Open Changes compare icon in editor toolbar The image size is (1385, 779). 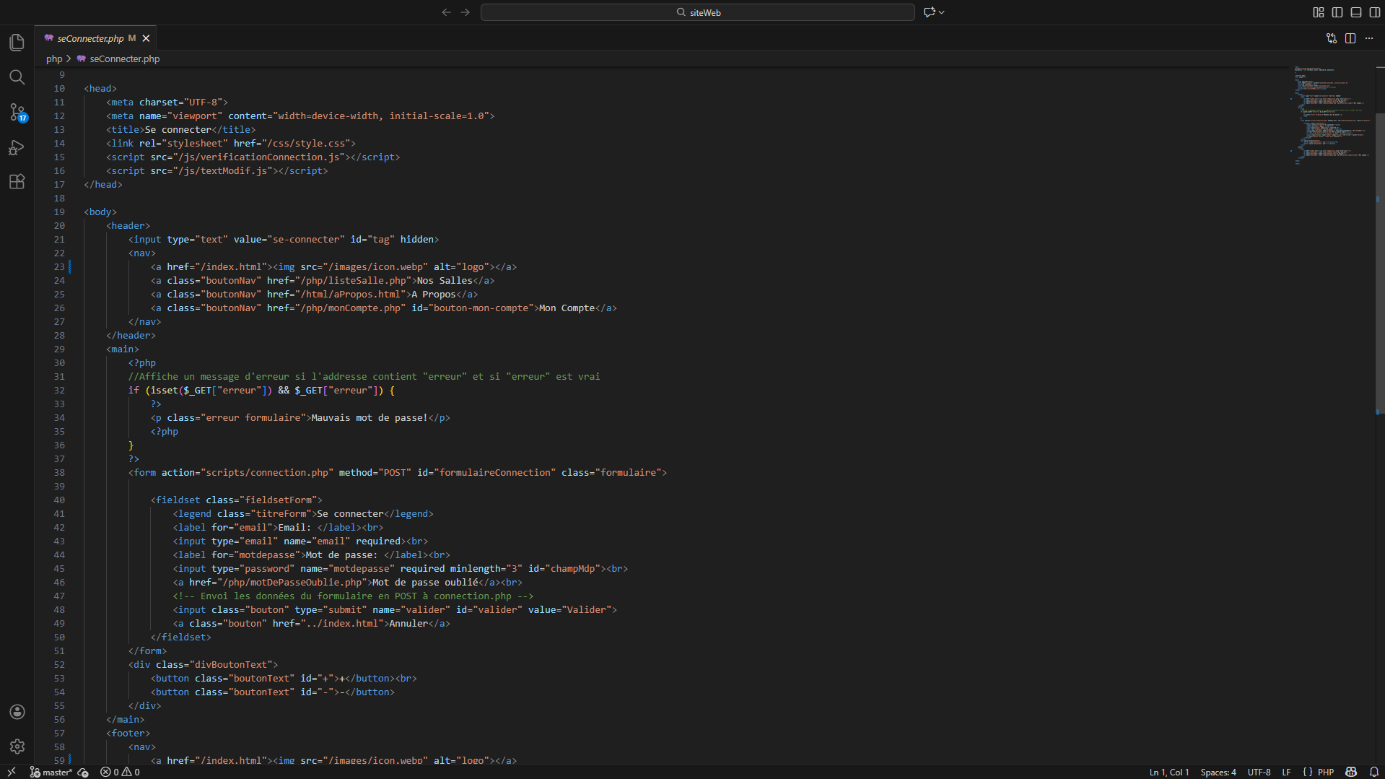tap(1332, 38)
